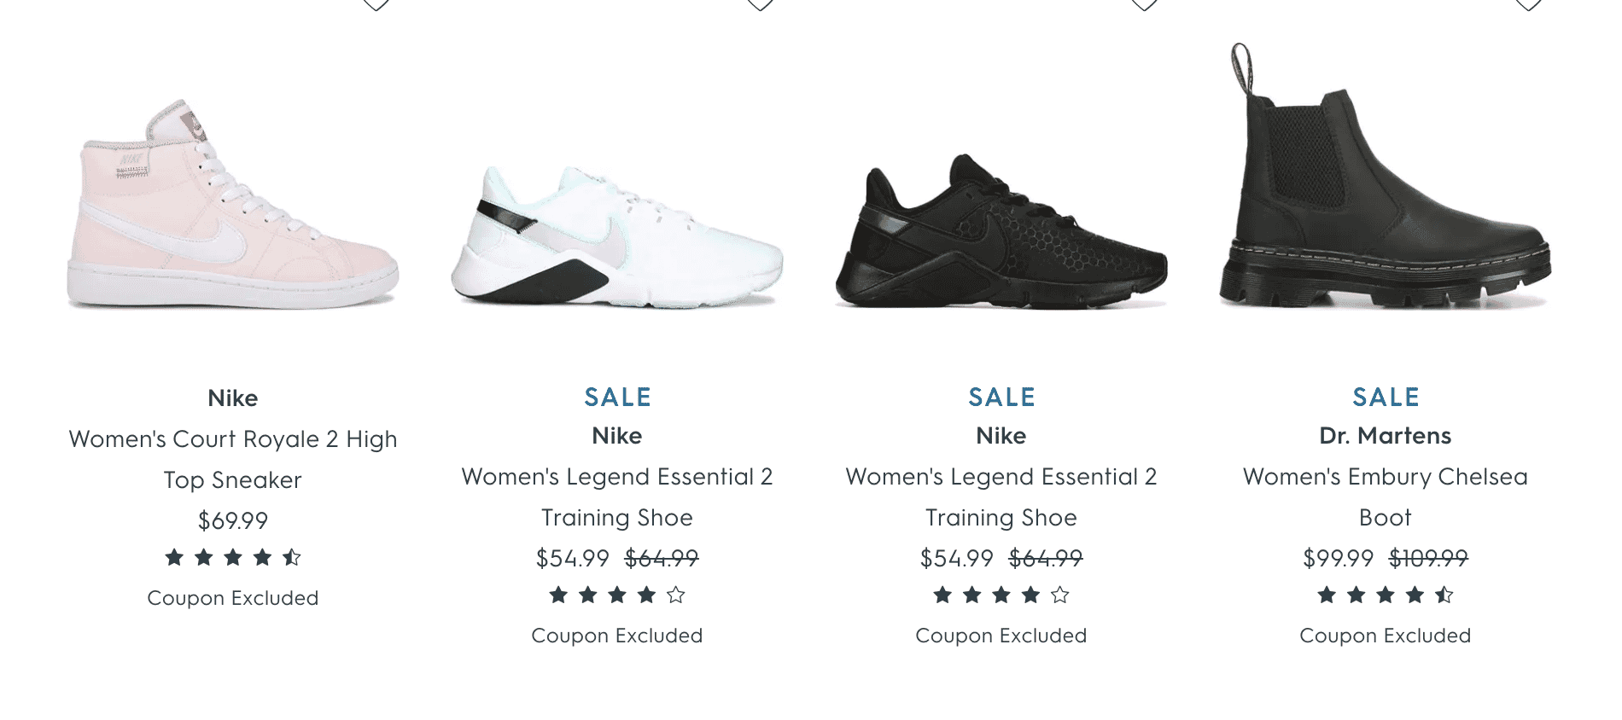
Task: Click the Nike brand above Court Royale
Action: coord(233,398)
